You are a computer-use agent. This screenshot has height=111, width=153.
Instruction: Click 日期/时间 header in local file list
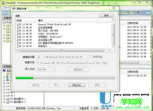pos(132,72)
